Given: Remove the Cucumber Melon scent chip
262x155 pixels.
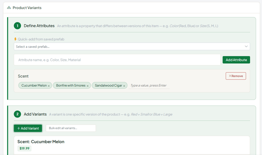Looking at the screenshot, I should (49, 86).
